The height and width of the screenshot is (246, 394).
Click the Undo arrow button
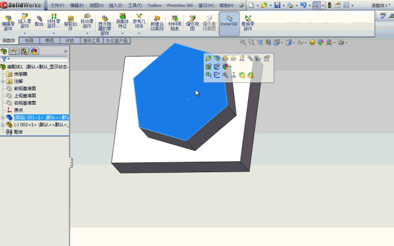304,5
